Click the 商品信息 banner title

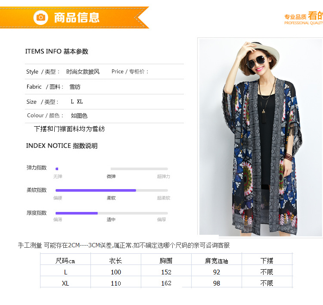click(77, 18)
